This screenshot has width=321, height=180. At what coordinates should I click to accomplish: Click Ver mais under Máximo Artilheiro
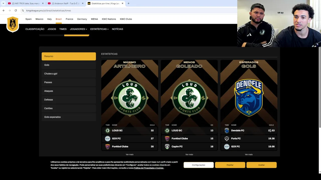(130, 154)
